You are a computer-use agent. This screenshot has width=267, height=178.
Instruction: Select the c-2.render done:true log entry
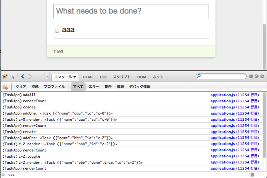pyautogui.click(x=131, y=162)
